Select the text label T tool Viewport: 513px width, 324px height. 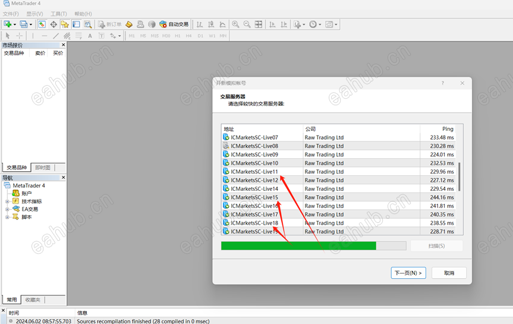click(x=102, y=36)
